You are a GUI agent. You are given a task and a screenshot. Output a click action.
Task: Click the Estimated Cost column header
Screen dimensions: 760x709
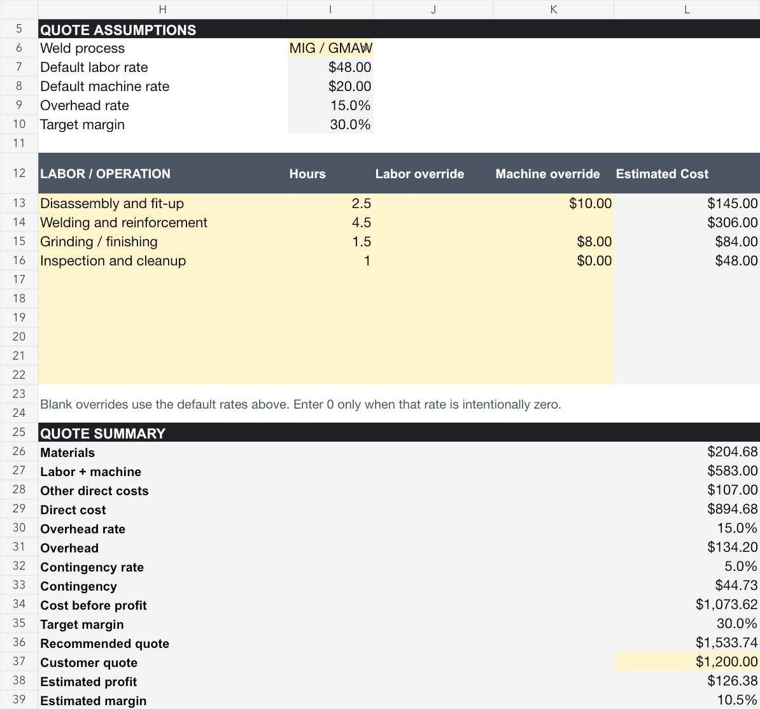point(687,174)
